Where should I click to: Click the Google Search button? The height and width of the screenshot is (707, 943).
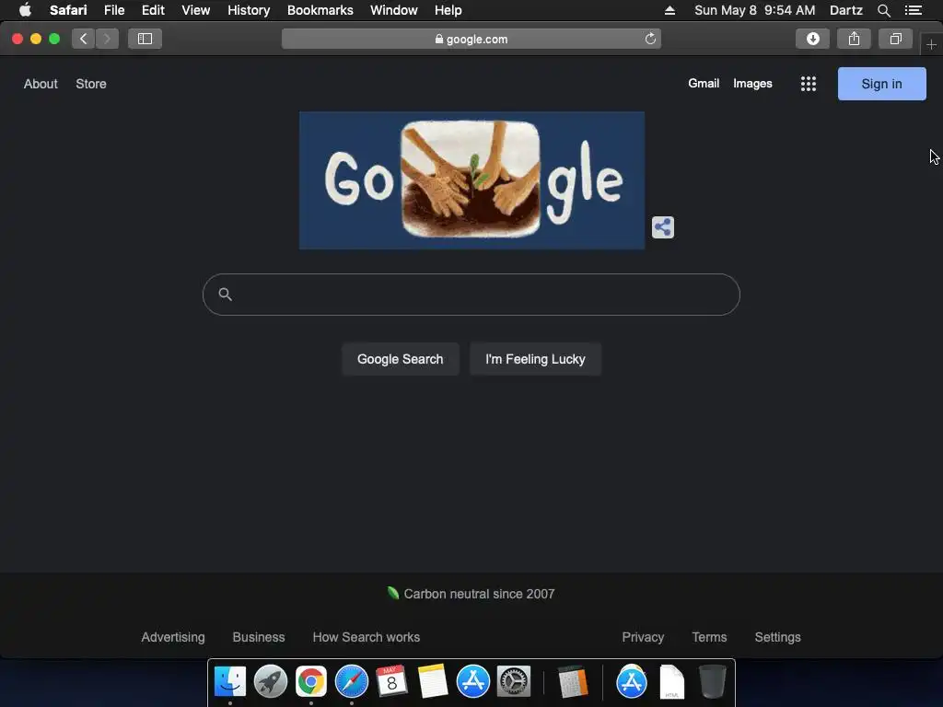pos(400,359)
